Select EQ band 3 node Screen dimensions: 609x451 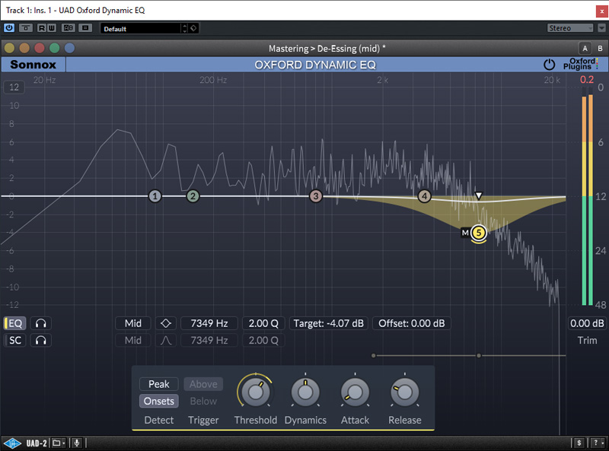tap(316, 196)
